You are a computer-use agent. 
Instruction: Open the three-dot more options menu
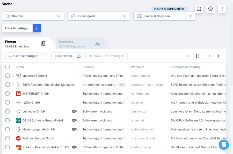click(x=222, y=9)
